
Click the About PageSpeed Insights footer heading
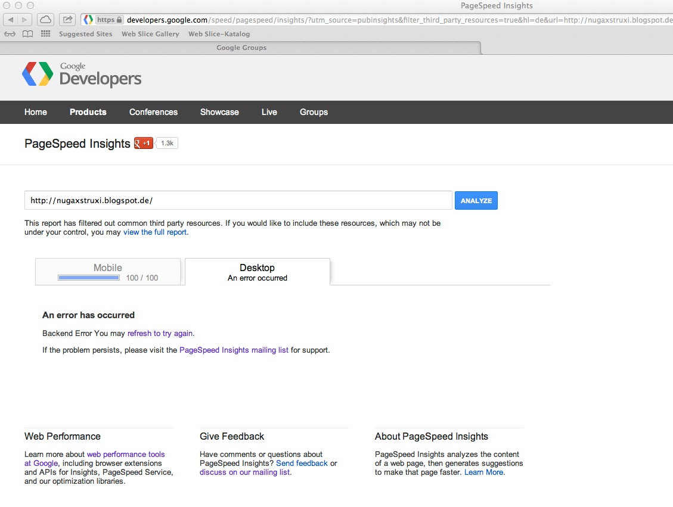coord(432,436)
